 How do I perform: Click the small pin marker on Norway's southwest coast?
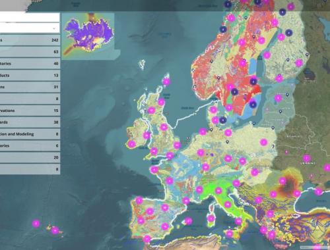point(195,87)
